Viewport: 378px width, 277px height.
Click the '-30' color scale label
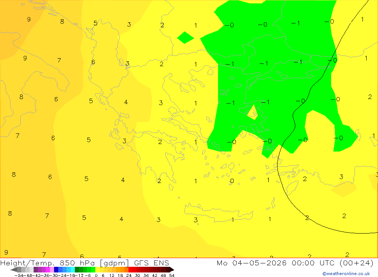pyautogui.click(x=54, y=275)
